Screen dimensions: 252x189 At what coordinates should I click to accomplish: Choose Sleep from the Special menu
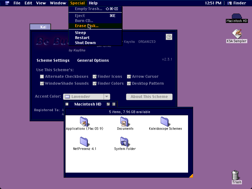tap(95, 33)
